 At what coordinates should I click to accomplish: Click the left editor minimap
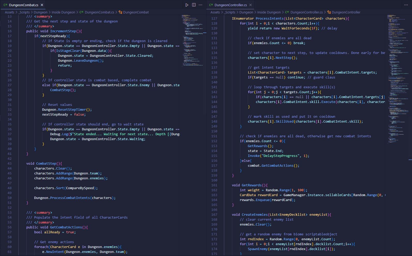tap(192, 39)
